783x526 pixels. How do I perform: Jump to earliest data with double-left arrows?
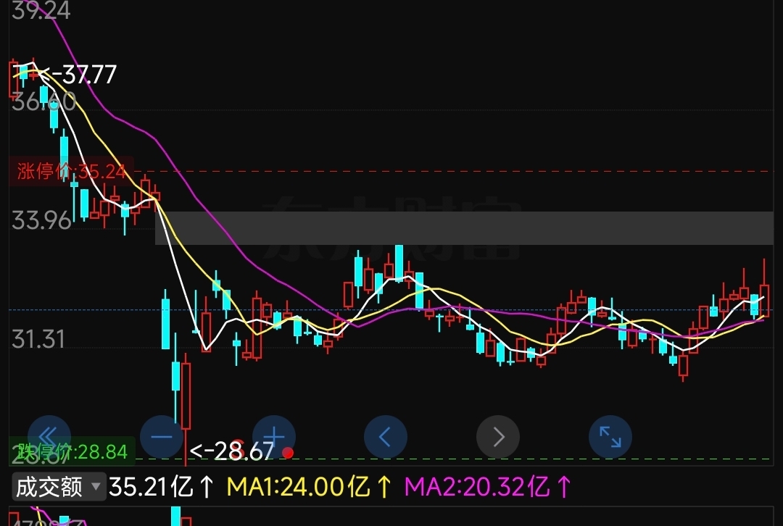click(49, 437)
